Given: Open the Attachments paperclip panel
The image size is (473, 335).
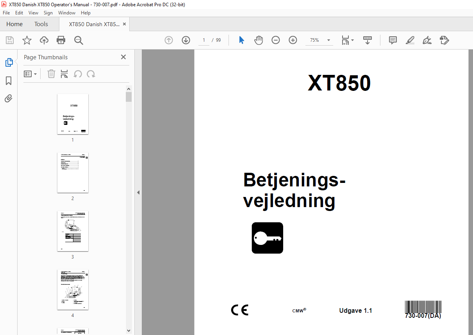Looking at the screenshot, I should (9, 98).
